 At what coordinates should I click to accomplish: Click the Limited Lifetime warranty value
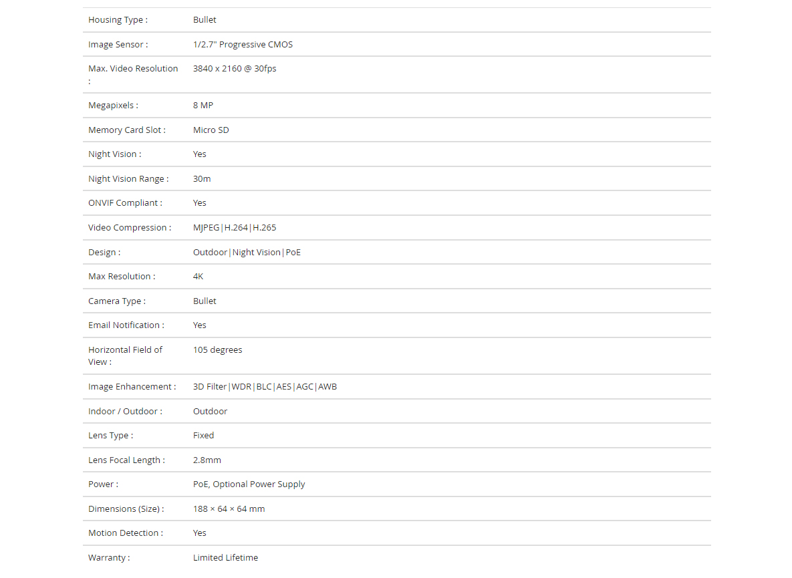coord(225,558)
